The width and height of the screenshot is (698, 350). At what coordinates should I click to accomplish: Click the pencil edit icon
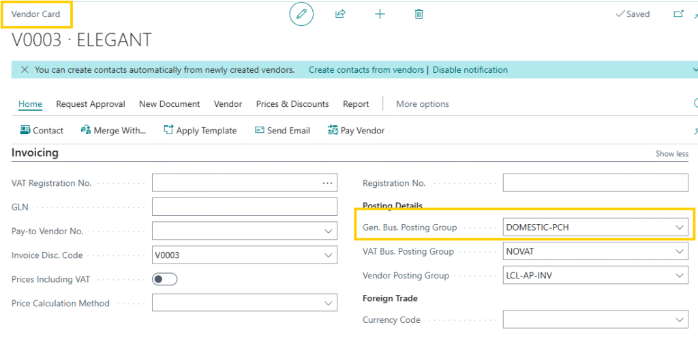[301, 14]
